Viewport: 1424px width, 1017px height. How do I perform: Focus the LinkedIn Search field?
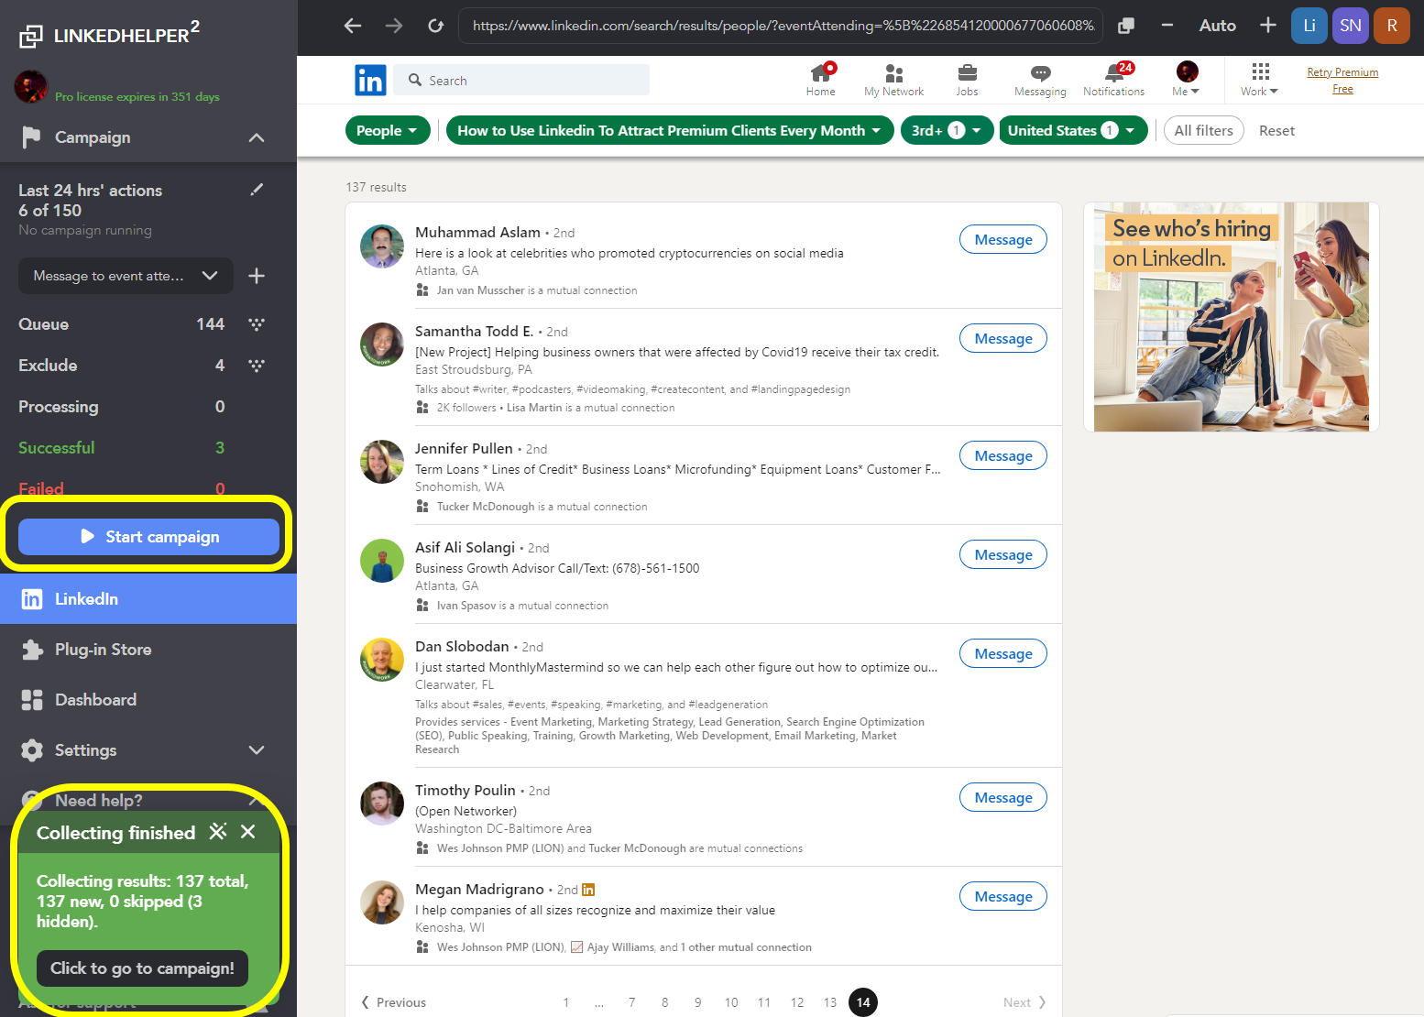[x=522, y=80]
